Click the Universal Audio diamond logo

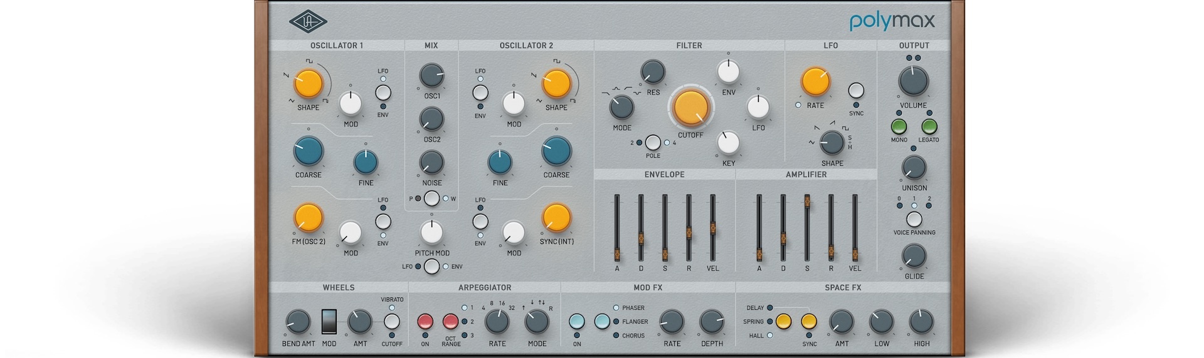click(309, 21)
